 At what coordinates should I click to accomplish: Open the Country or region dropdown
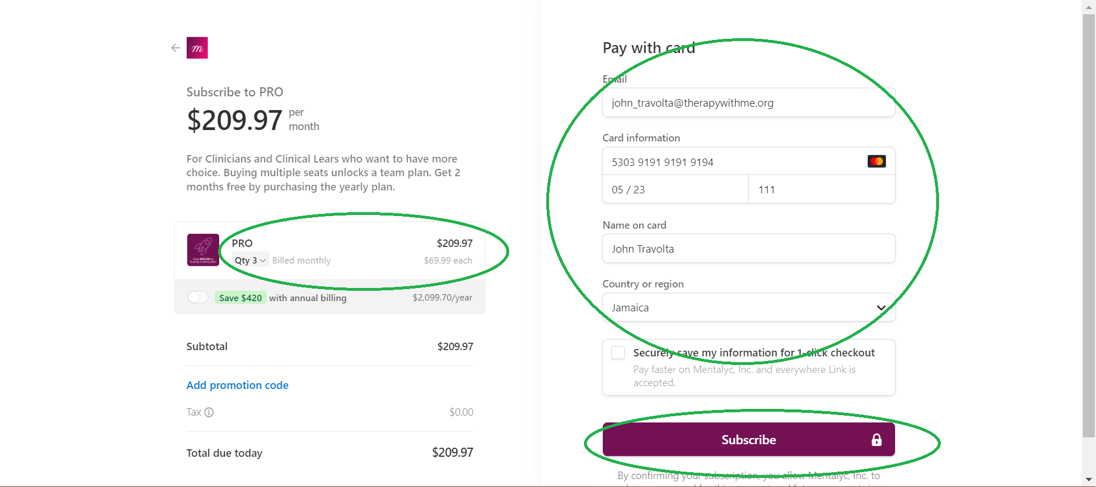[x=749, y=307]
